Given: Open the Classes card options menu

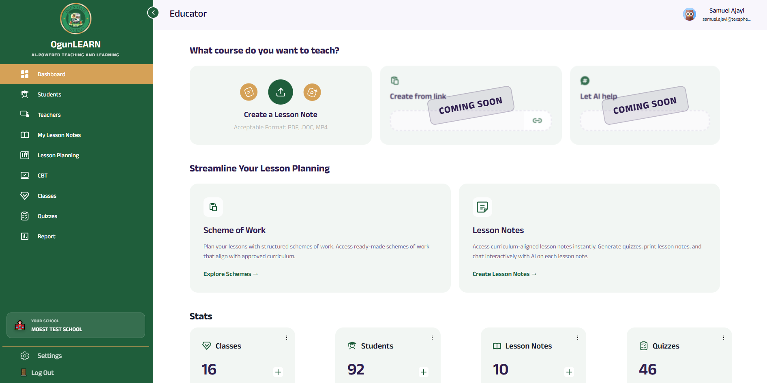Looking at the screenshot, I should pyautogui.click(x=287, y=337).
